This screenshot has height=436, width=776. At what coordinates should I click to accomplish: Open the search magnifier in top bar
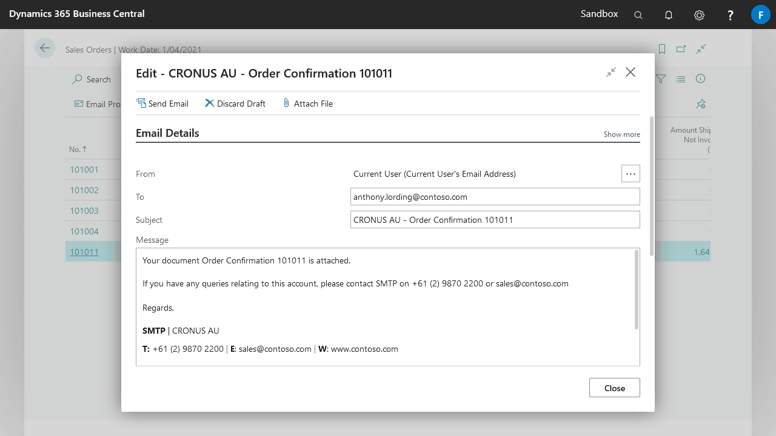(x=638, y=15)
